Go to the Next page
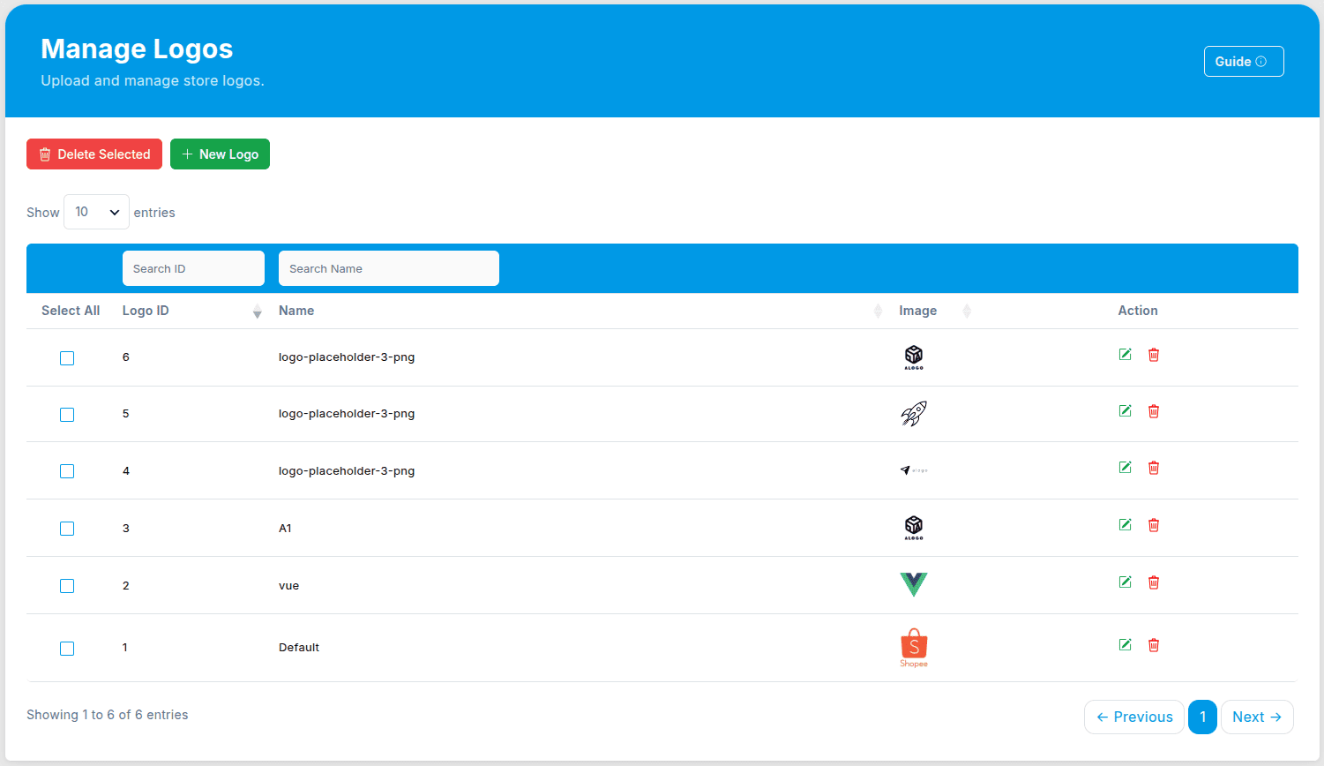Viewport: 1324px width, 766px height. click(1257, 717)
